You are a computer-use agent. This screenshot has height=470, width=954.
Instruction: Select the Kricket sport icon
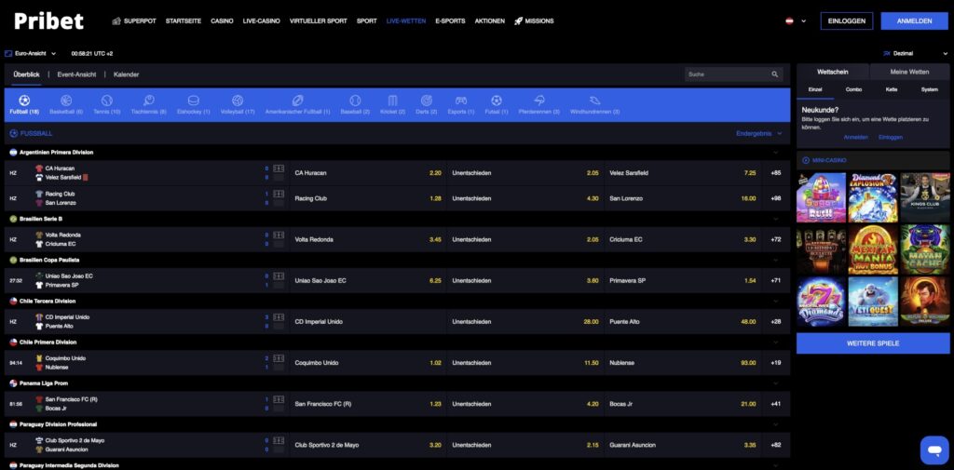coord(392,101)
